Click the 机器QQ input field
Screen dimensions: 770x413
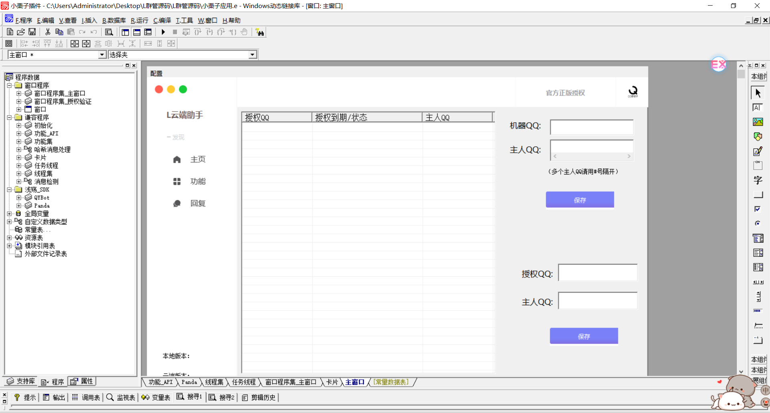pyautogui.click(x=592, y=127)
